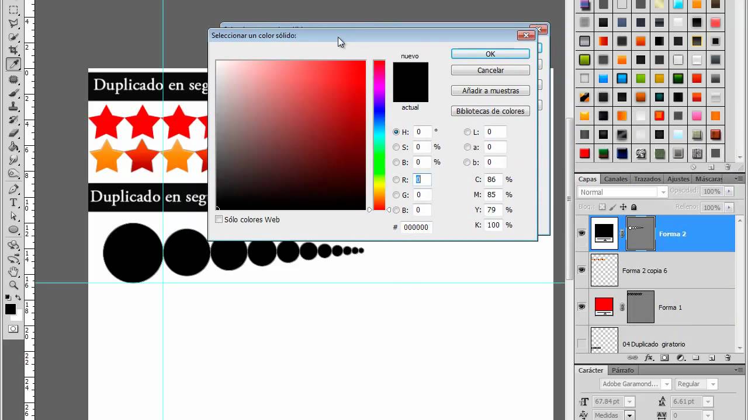Select the a lab radio button
Screen dimensions: 748x420
coord(467,148)
